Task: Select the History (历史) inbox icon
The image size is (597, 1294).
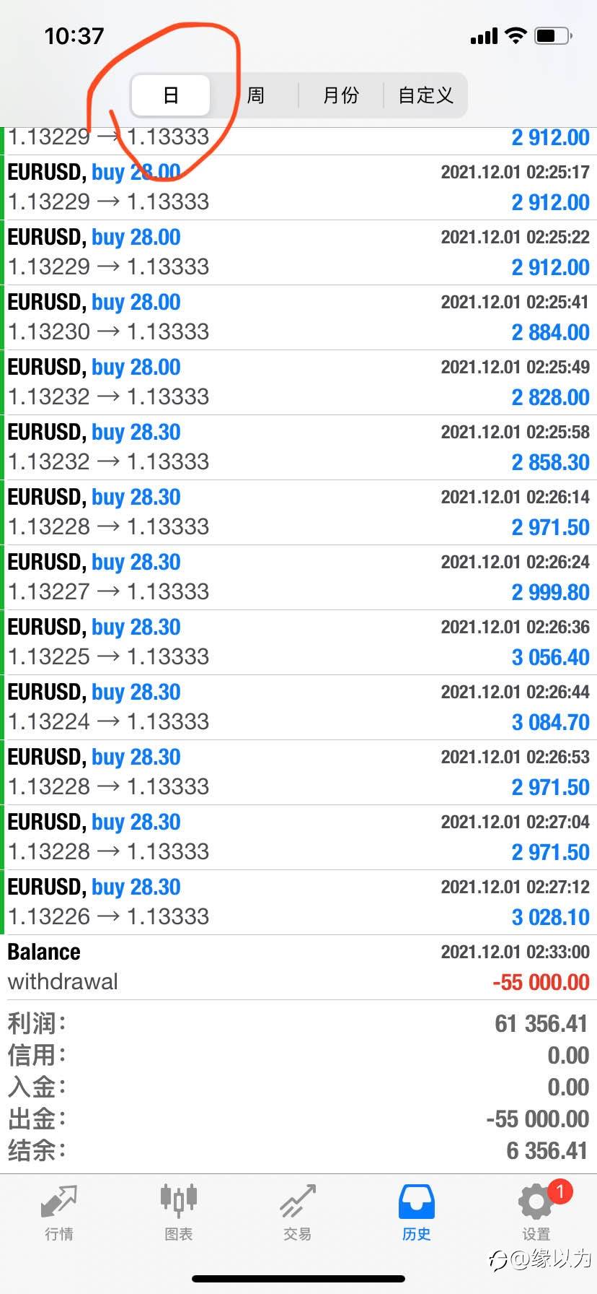Action: tap(416, 1202)
